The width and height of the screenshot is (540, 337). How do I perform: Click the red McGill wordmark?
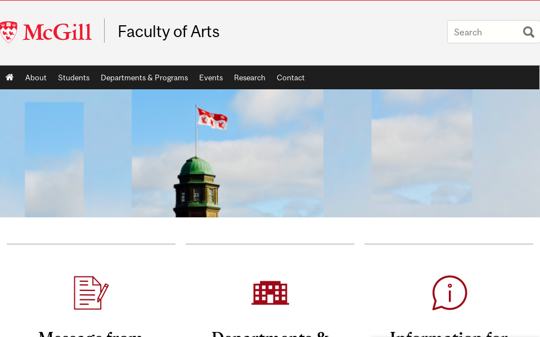coord(57,31)
